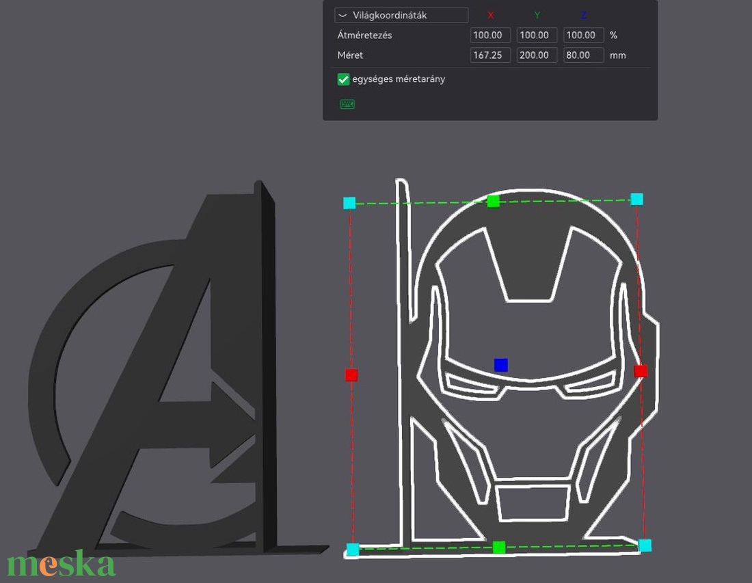Click the right red X-axis scale handle
This screenshot has height=583, width=752.
(x=641, y=370)
